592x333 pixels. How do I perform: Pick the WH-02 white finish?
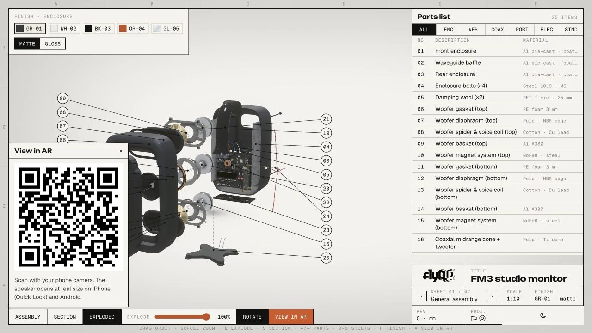tap(64, 29)
